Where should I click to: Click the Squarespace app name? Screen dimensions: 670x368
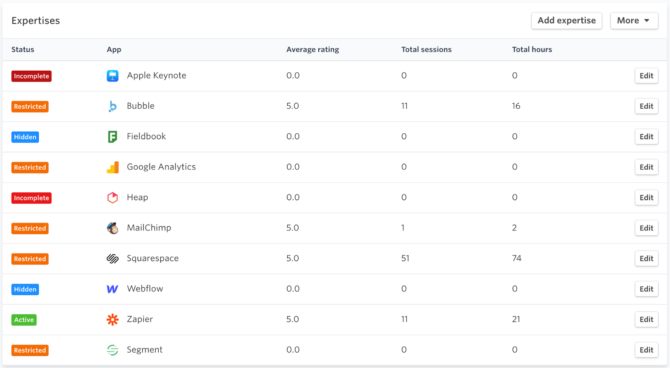click(153, 258)
